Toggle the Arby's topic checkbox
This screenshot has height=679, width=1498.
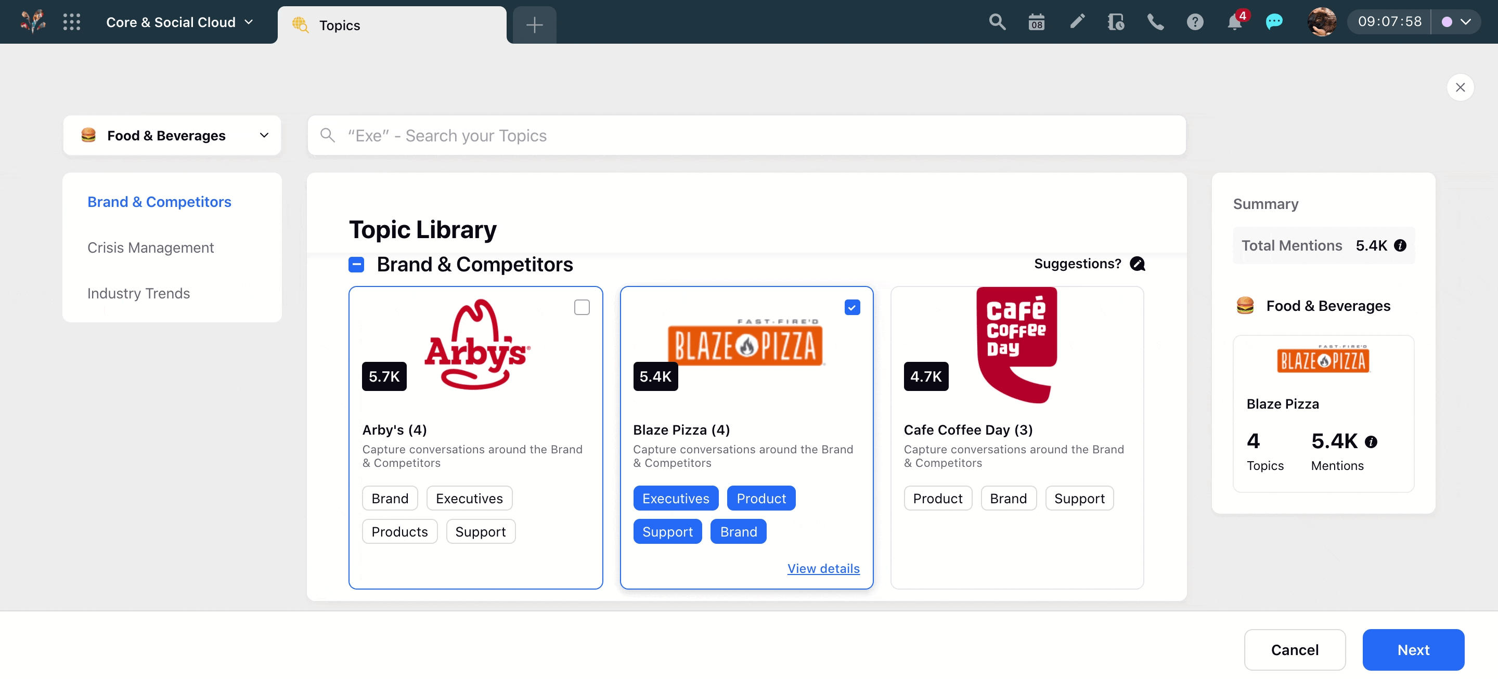tap(581, 307)
